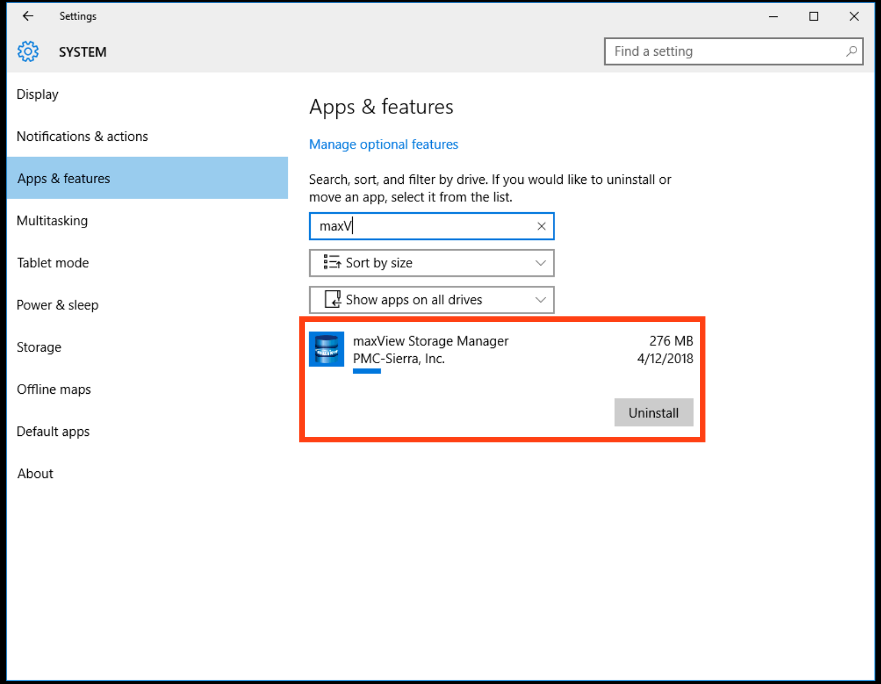Screen dimensions: 881x684
Task: Clear the app search with the X
Action: (541, 226)
